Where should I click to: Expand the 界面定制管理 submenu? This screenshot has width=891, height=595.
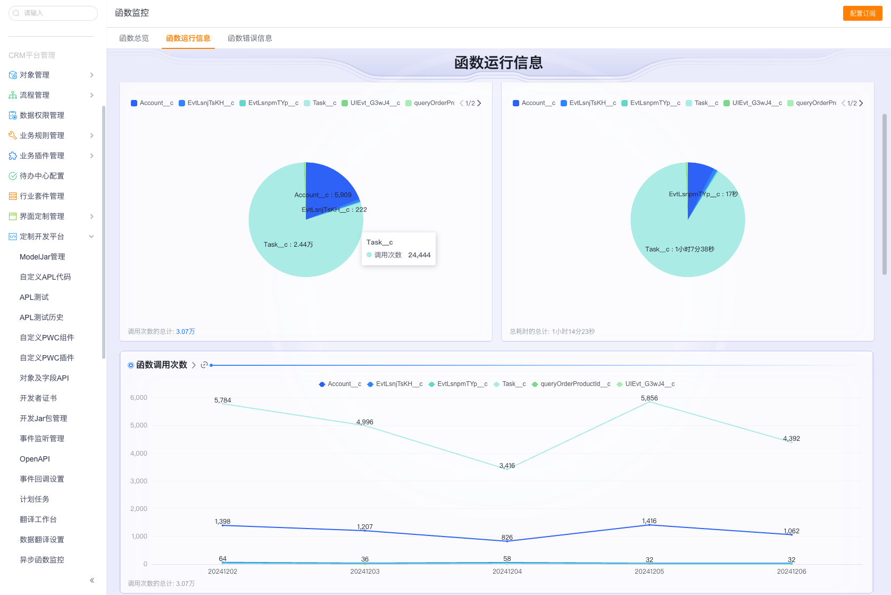(x=91, y=216)
